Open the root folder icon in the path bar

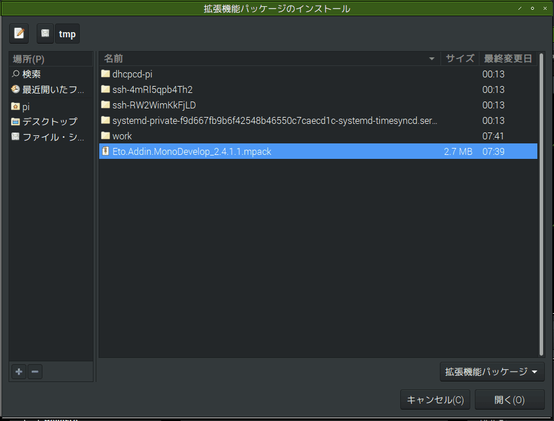click(x=45, y=33)
